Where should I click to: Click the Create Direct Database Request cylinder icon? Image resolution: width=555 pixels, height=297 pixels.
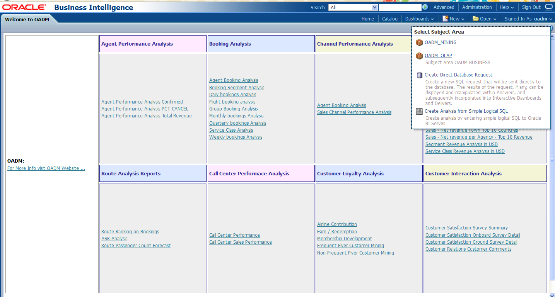point(419,75)
